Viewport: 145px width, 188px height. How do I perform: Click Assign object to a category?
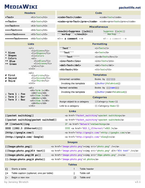point(74,102)
